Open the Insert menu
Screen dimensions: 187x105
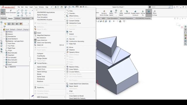pyautogui.click(x=31, y=7)
